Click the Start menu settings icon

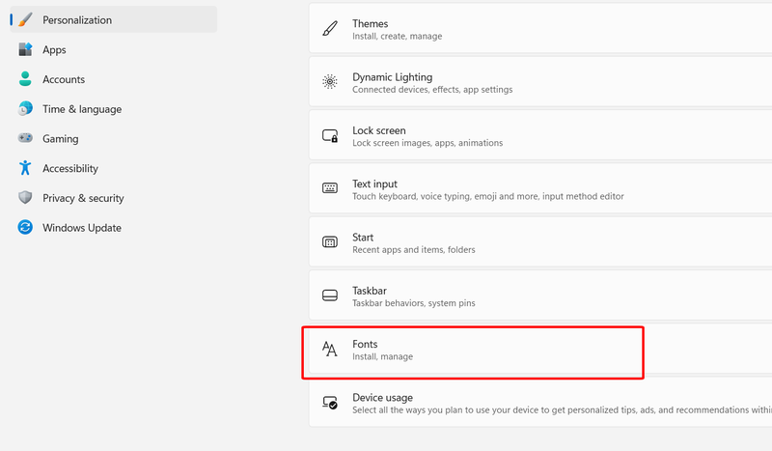[x=330, y=242]
